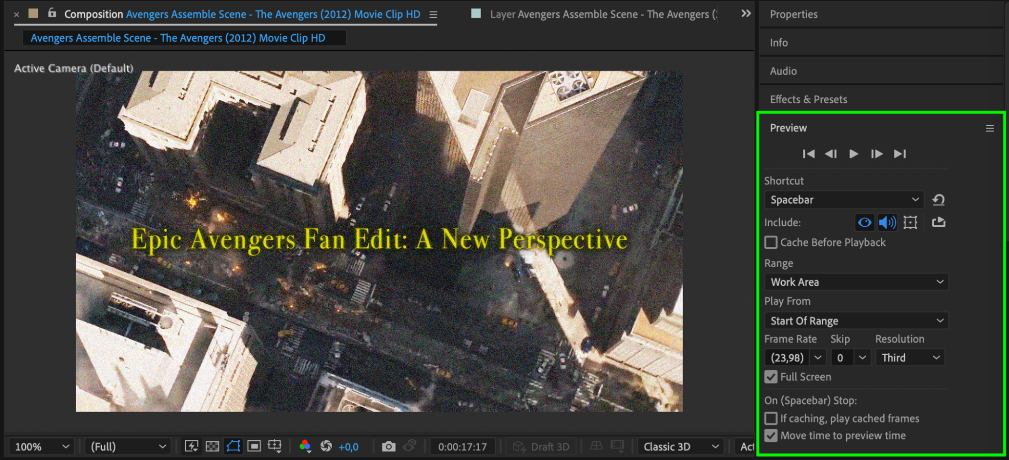
Task: Toggle overlays and layer controls include icon
Action: click(910, 222)
